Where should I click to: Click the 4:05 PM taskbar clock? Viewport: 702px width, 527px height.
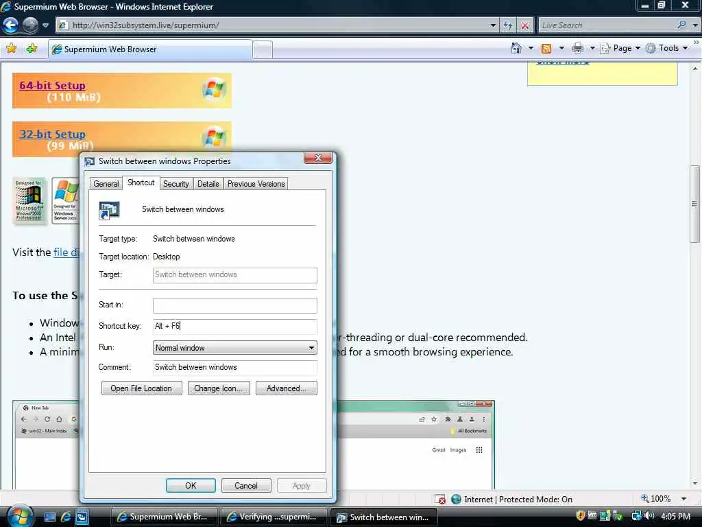pyautogui.click(x=675, y=516)
